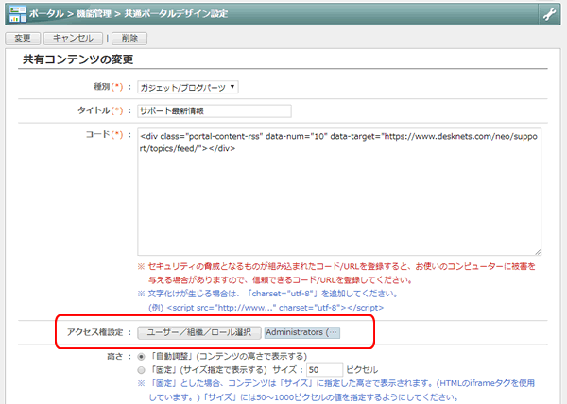
Task: Click the portal icon in the header
Action: click(17, 13)
